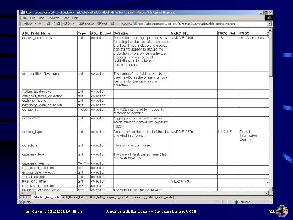Open the File menu
The image size is (293, 220).
(25, 18)
